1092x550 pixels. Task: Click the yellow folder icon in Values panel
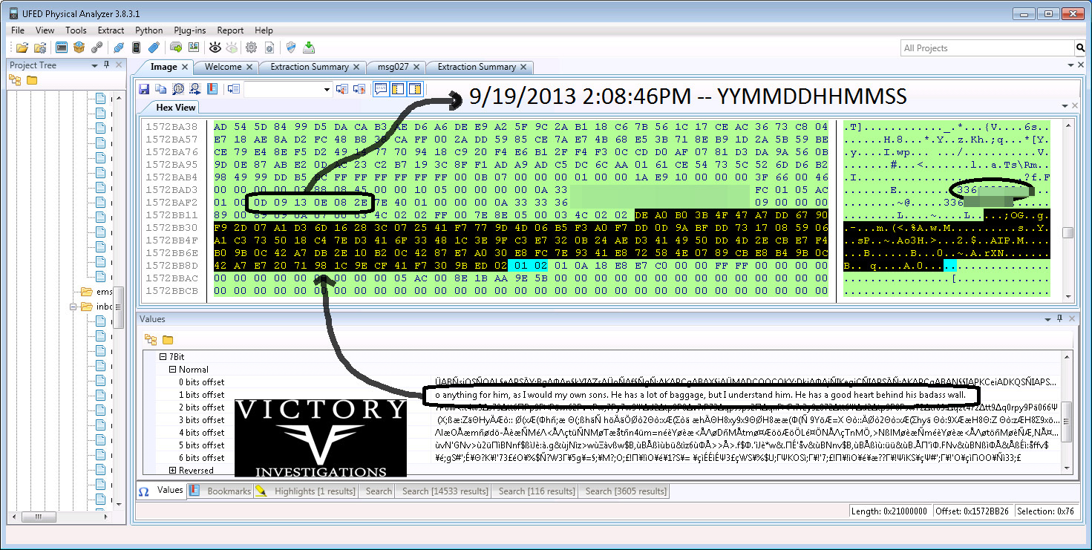168,339
